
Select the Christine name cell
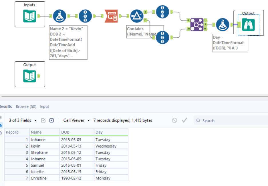44,178
